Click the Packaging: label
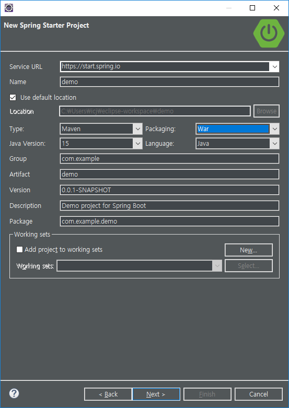The height and width of the screenshot is (408, 289). [x=160, y=129]
